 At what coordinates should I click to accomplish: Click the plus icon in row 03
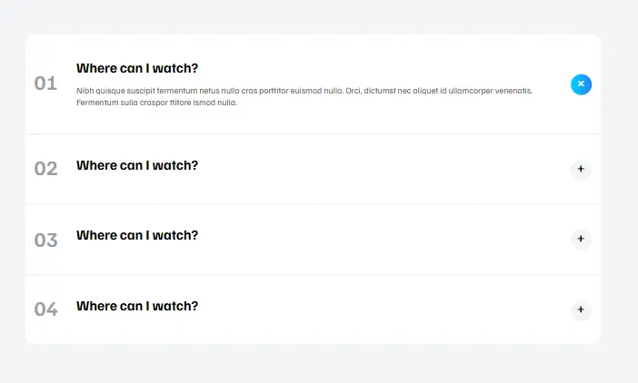click(581, 240)
